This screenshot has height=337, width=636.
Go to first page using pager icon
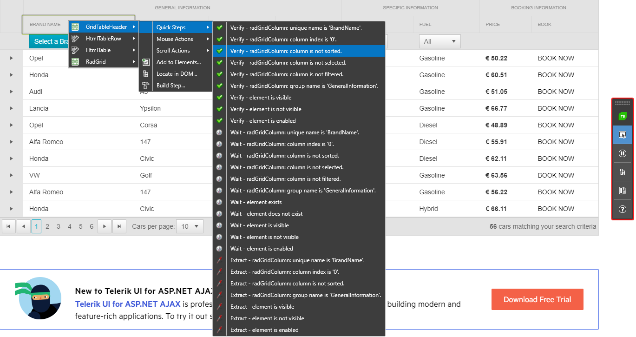click(8, 226)
